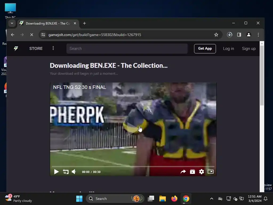The image size is (273, 205).
Task: Click the page vertical scrollbar thumb
Action: click(262, 75)
